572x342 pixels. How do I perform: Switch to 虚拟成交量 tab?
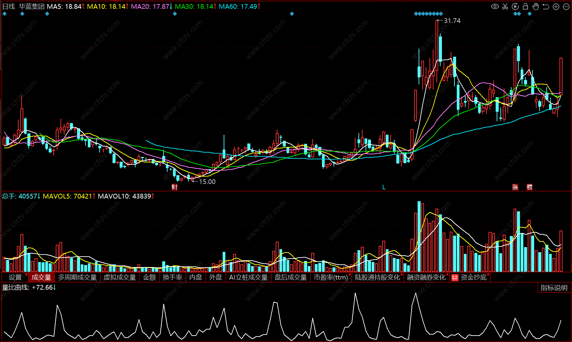120,277
